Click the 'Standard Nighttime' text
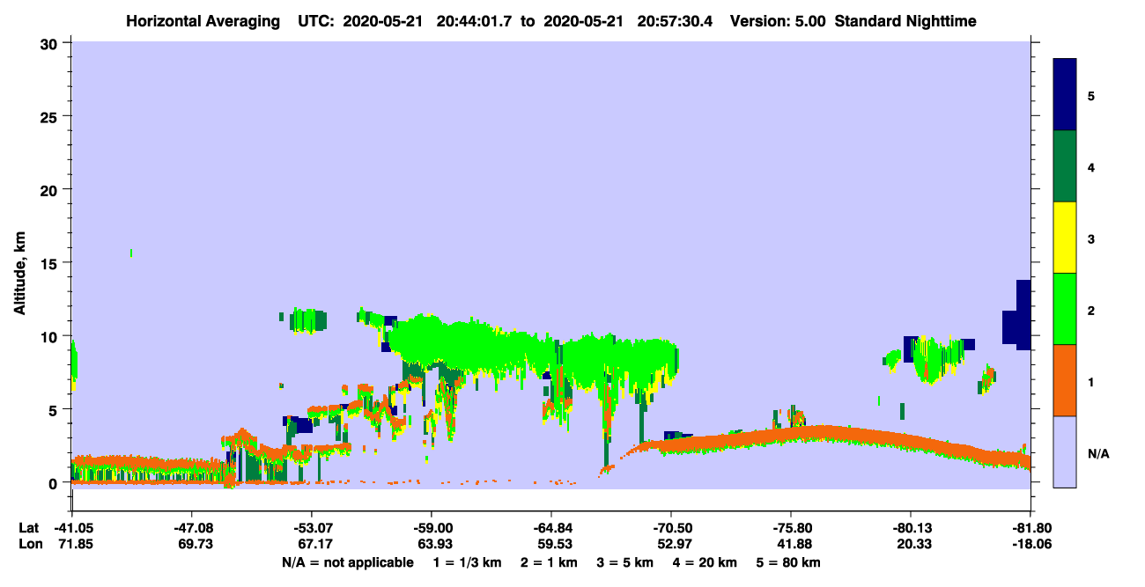This screenshot has height=587, width=1145. (905, 21)
